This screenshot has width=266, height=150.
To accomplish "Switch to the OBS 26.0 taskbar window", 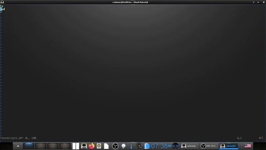I will coord(209,146).
